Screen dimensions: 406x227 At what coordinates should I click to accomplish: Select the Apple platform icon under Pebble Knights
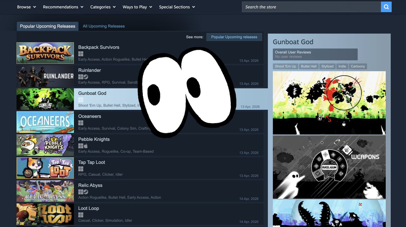(x=85, y=145)
